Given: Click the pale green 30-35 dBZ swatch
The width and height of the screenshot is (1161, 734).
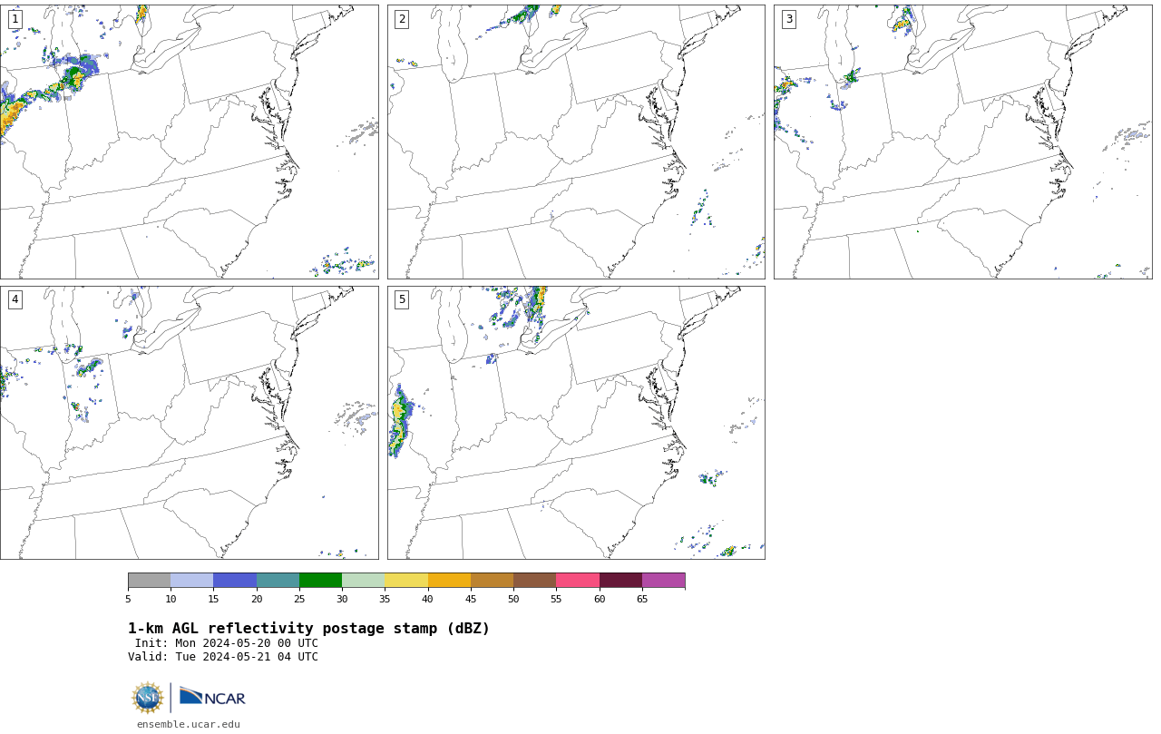Looking at the screenshot, I should [x=363, y=581].
